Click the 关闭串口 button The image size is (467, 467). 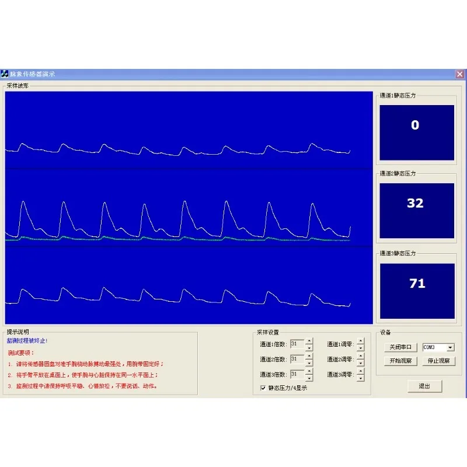[400, 347]
